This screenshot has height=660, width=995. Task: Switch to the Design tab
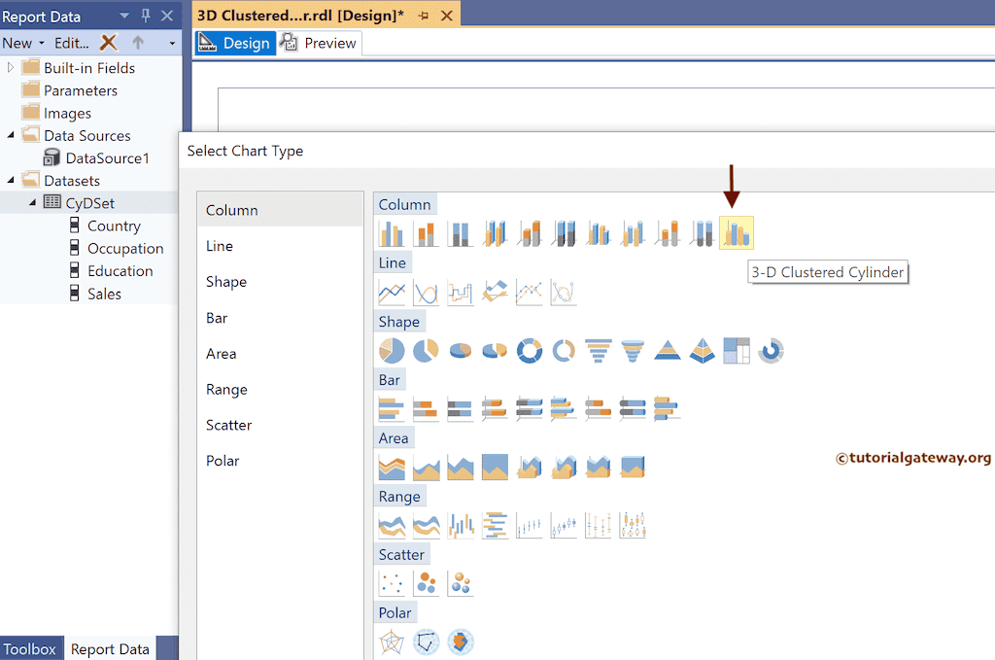[x=235, y=43]
